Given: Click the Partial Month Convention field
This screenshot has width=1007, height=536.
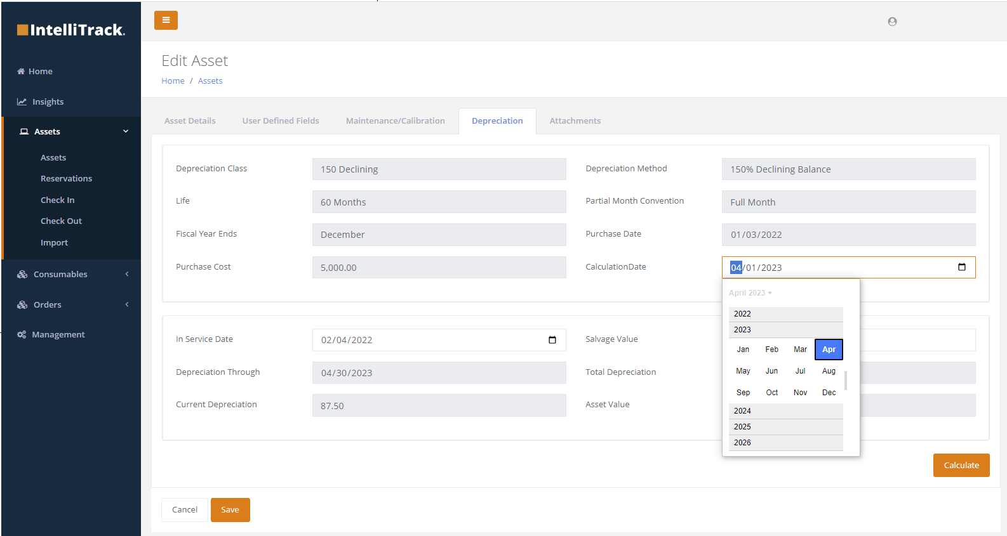Looking at the screenshot, I should [848, 202].
